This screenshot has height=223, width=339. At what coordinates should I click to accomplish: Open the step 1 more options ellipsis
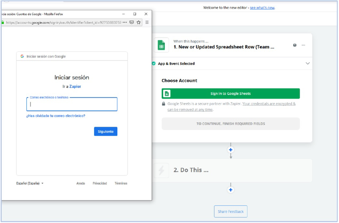tap(303, 45)
